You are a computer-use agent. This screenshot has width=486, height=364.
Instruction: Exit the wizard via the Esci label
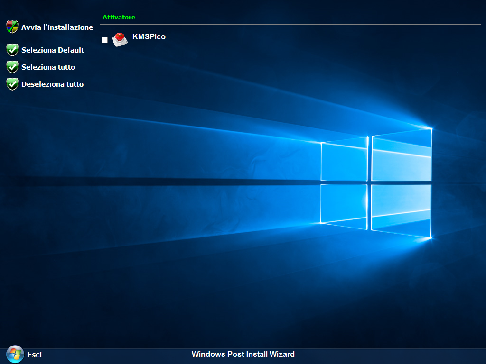tap(34, 355)
